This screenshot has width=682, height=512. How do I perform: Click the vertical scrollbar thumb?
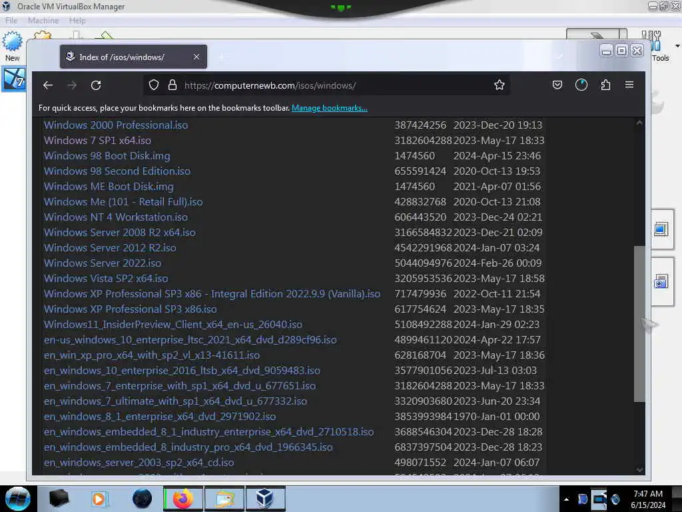point(639,324)
